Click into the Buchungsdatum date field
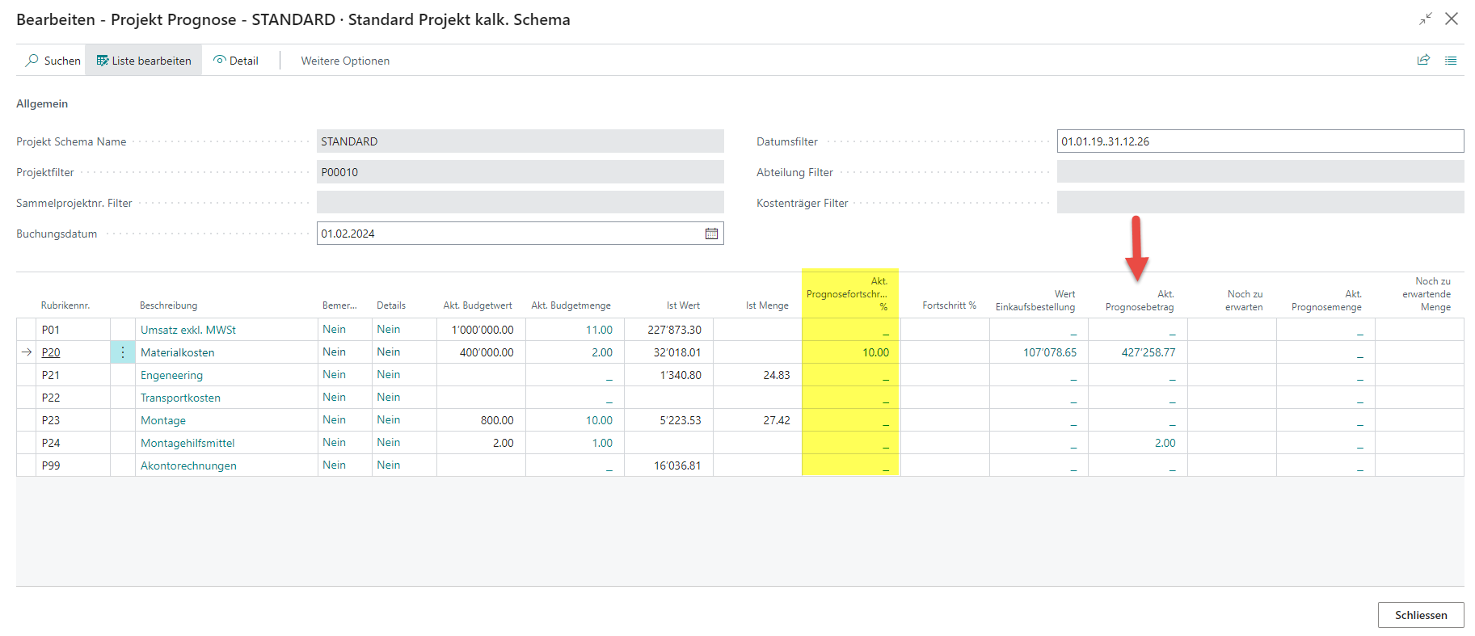 pyautogui.click(x=511, y=234)
